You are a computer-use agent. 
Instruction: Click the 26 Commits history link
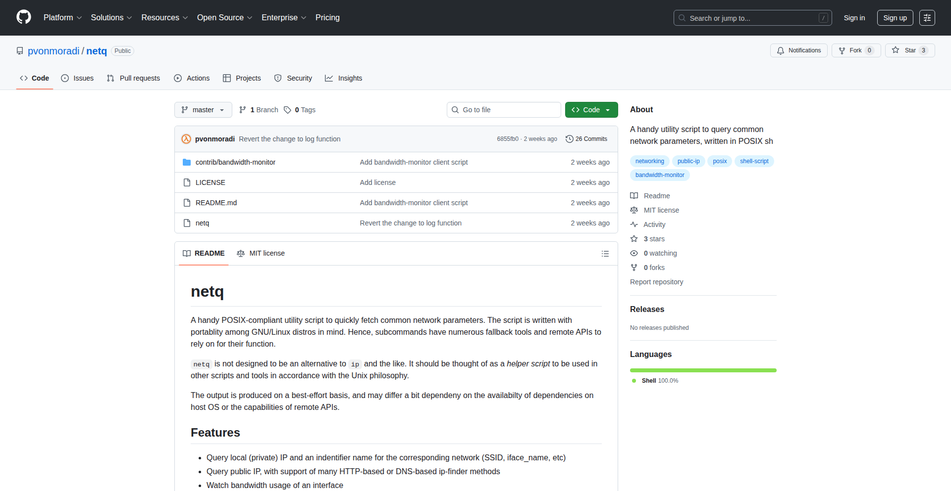click(586, 139)
